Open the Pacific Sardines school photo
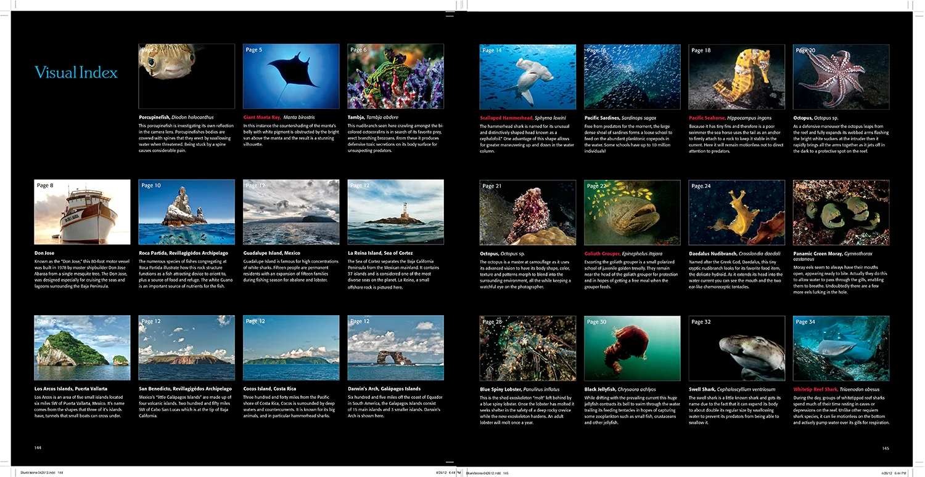 [x=632, y=76]
